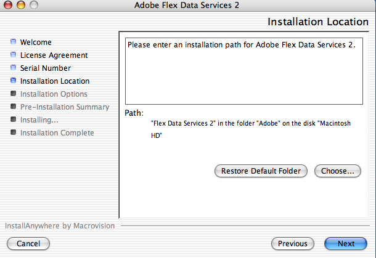Click the Installing step bullet icon

point(14,119)
